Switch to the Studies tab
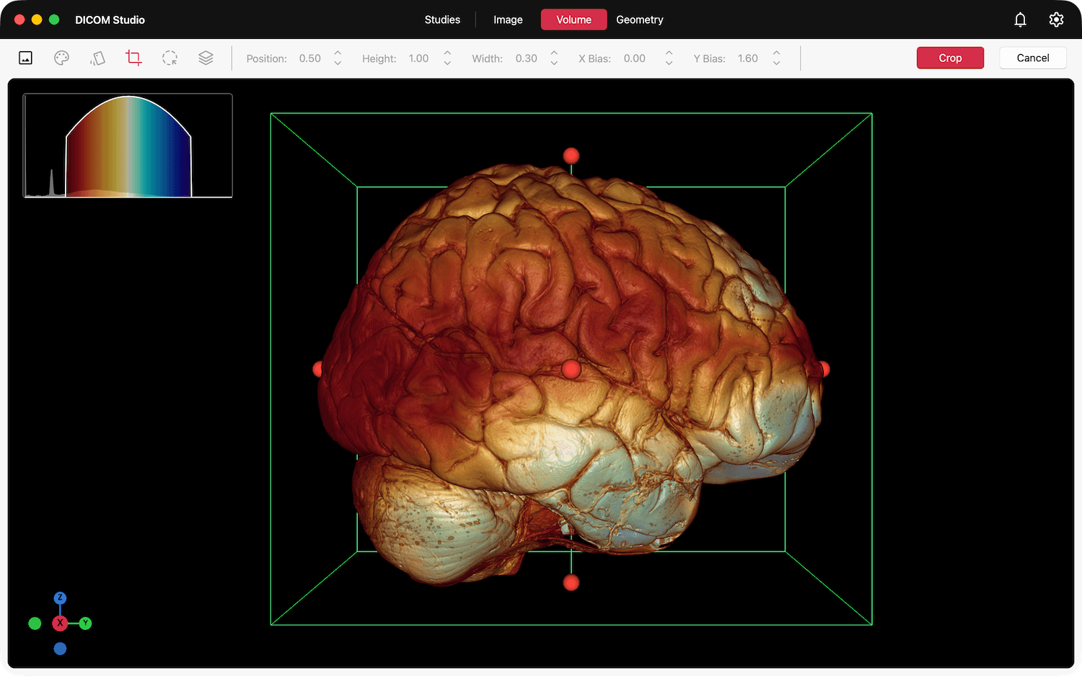Screen dimensions: 1082x676 click(442, 19)
